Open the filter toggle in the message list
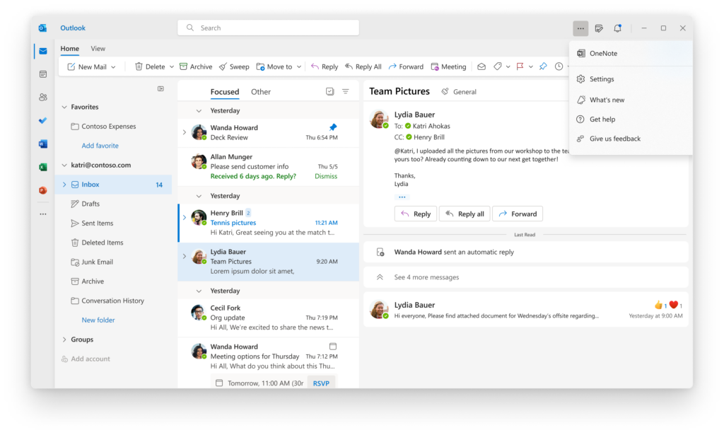The width and height of the screenshot is (724, 435). click(345, 91)
